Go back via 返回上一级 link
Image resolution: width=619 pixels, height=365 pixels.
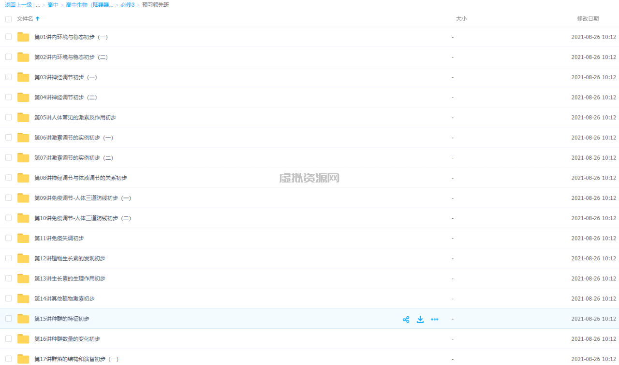[x=18, y=5]
